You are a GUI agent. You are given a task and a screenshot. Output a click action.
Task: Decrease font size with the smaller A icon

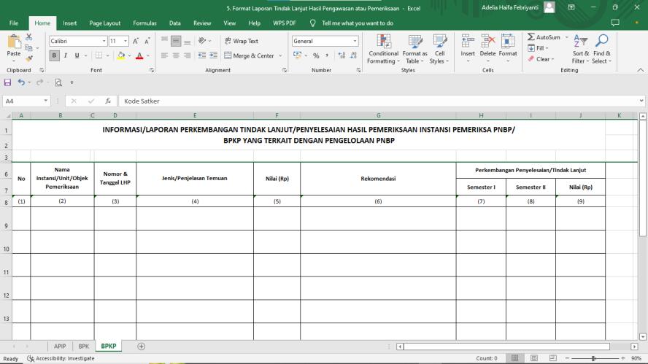tap(147, 41)
